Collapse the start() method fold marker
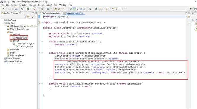This screenshot has height=109, width=197. (x=42, y=53)
